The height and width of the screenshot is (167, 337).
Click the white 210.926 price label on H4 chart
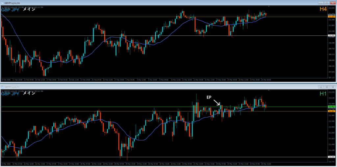[331, 35]
